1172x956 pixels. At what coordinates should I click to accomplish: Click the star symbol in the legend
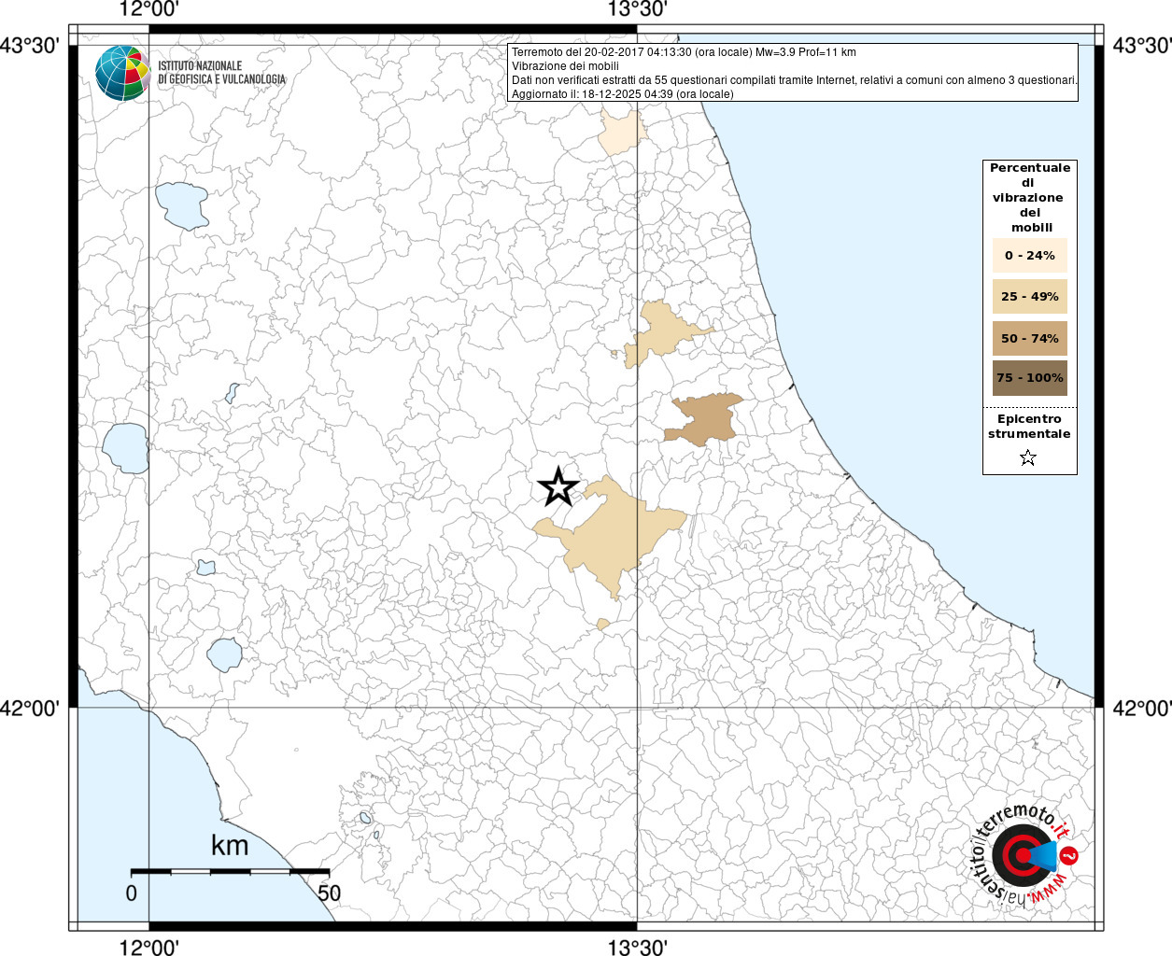tap(1028, 457)
